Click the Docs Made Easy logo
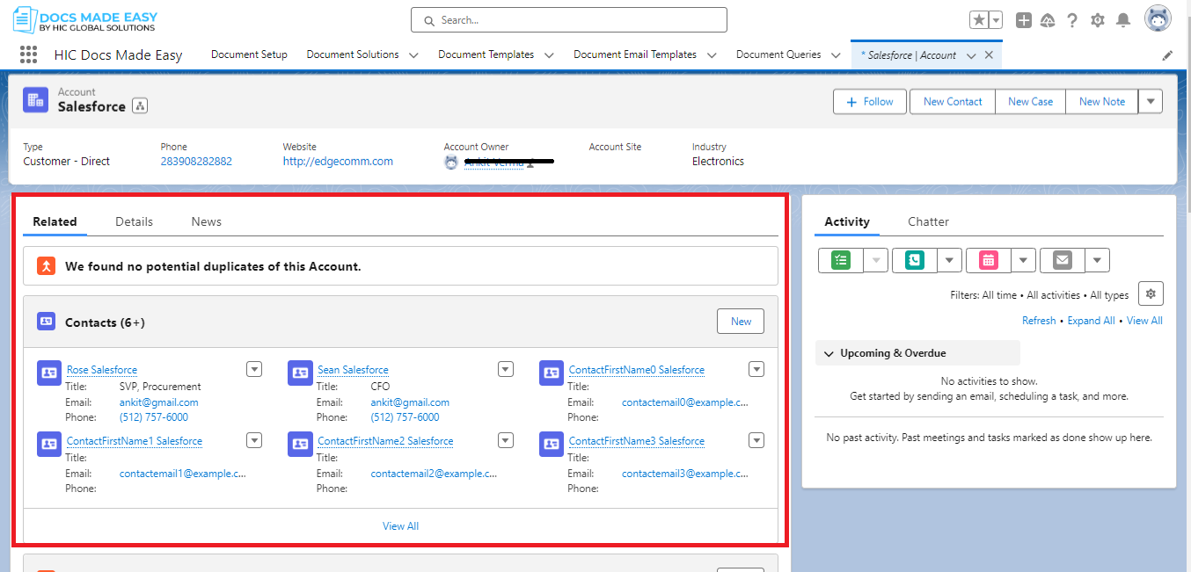 (x=85, y=18)
